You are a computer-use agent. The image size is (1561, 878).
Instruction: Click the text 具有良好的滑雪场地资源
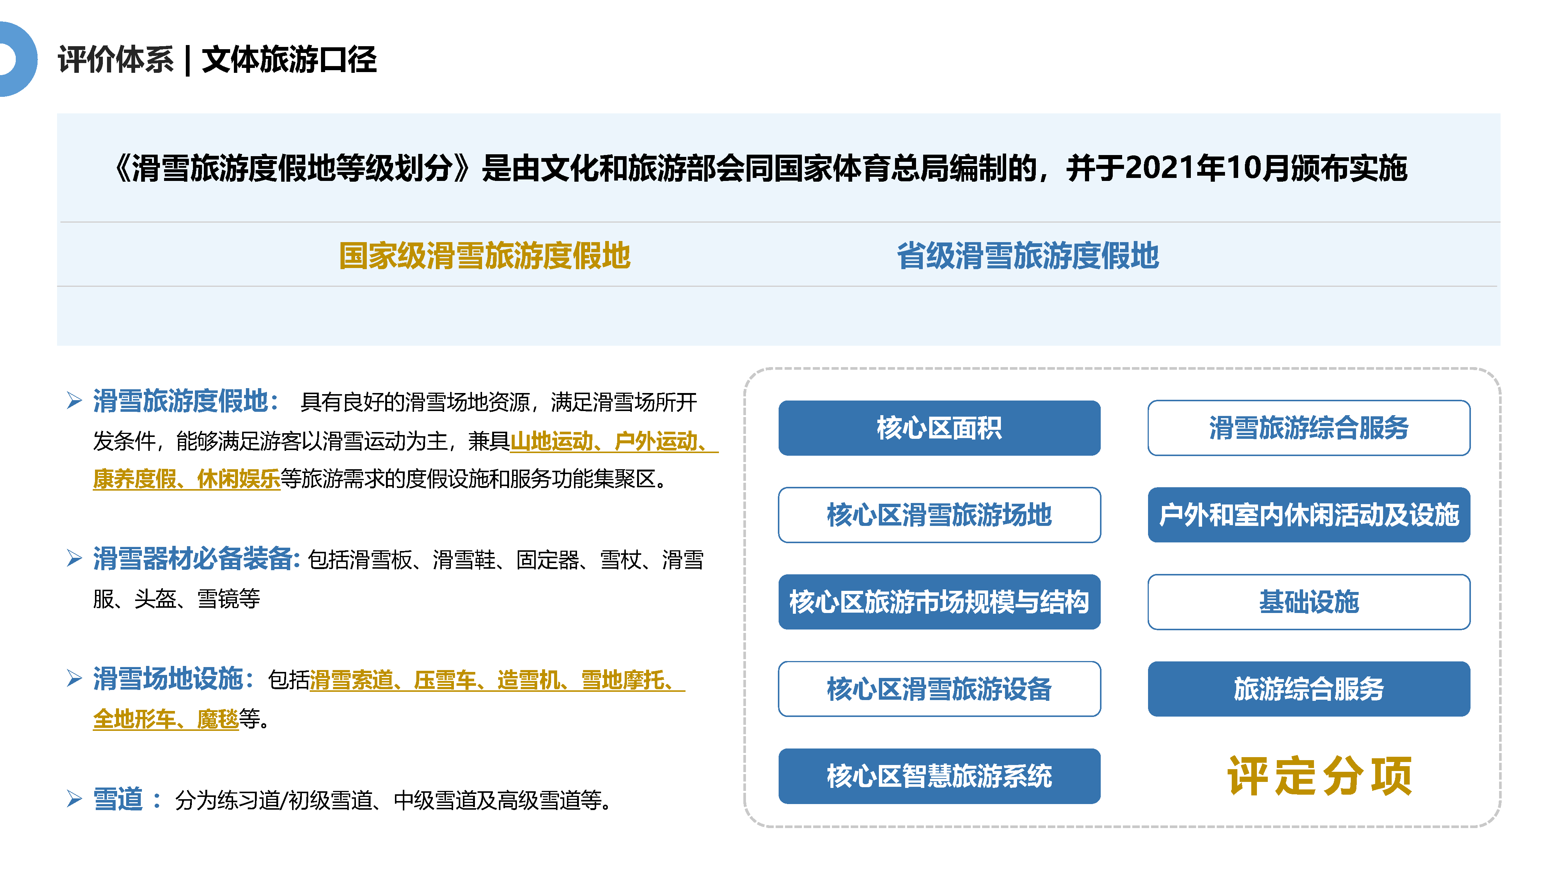(415, 402)
